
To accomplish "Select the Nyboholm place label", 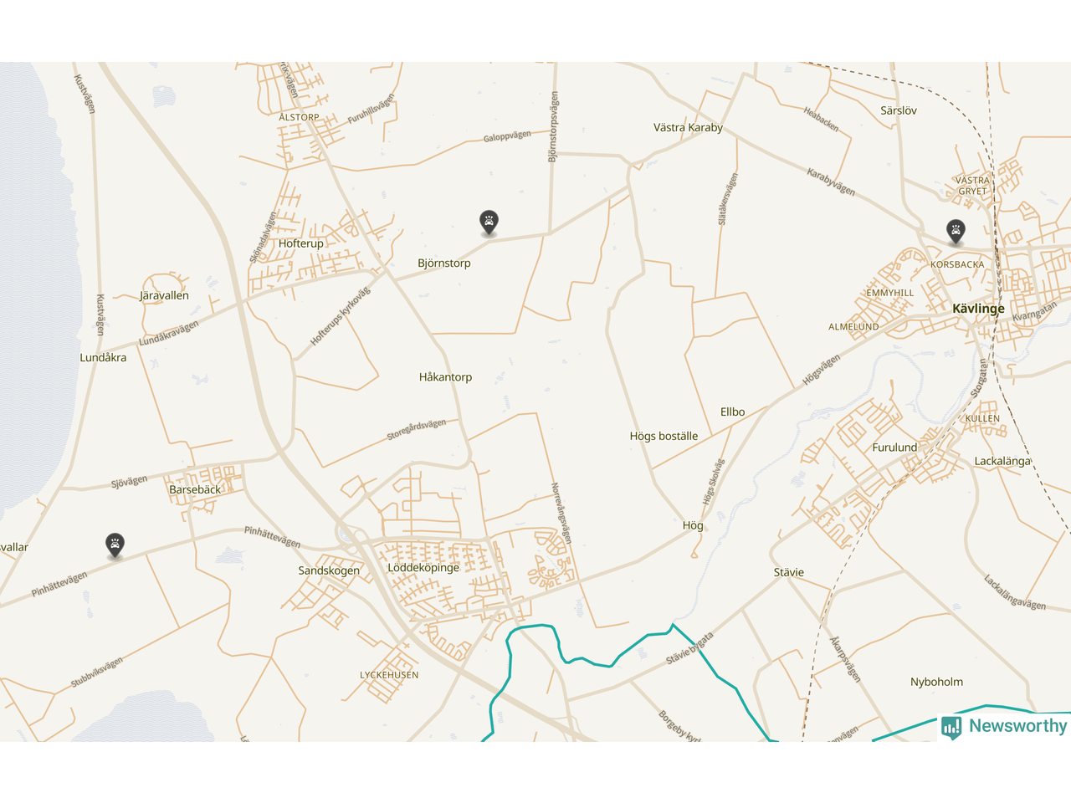I will point(936,683).
